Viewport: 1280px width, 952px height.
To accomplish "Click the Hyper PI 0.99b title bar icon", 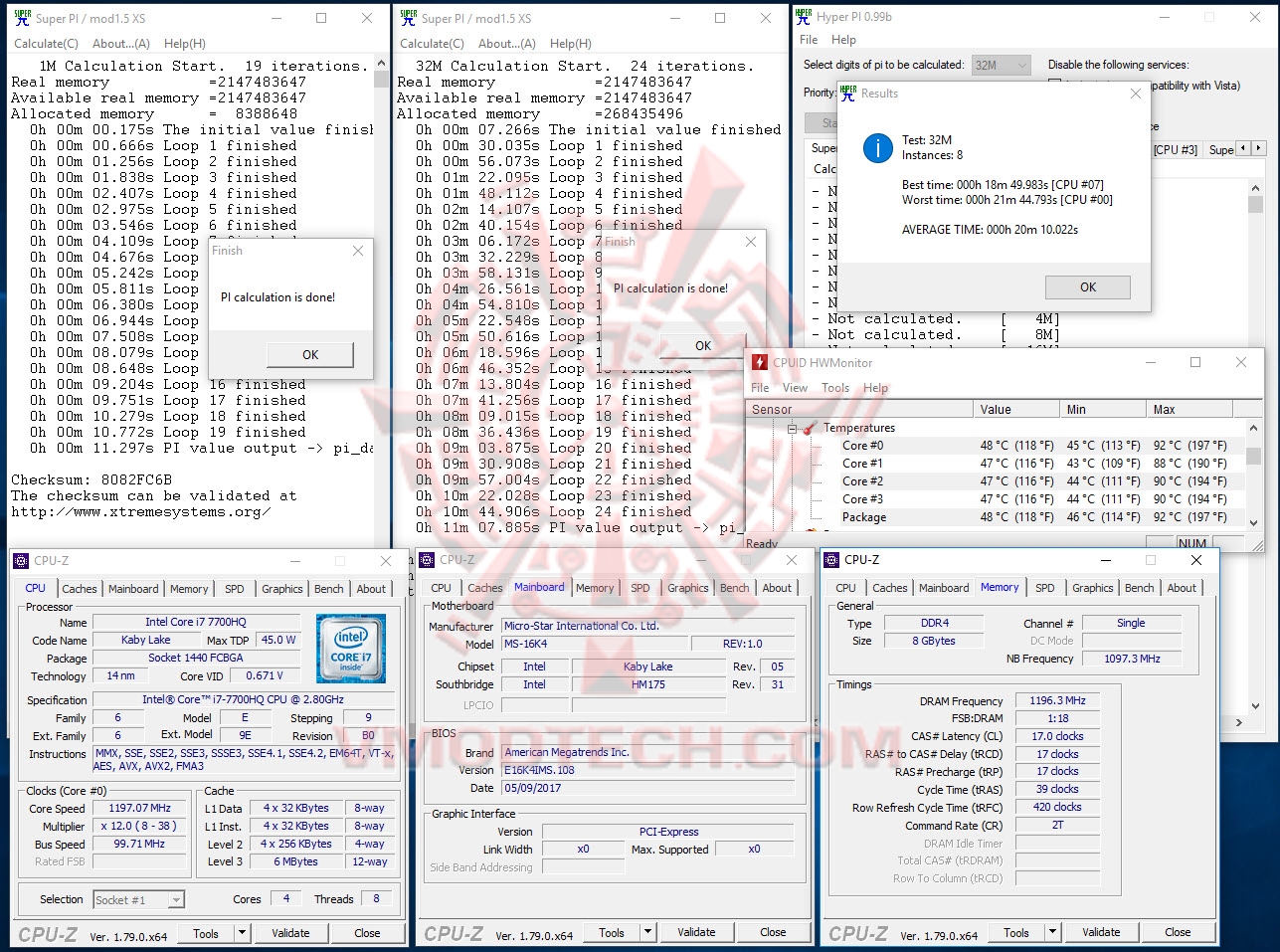I will click(x=803, y=16).
